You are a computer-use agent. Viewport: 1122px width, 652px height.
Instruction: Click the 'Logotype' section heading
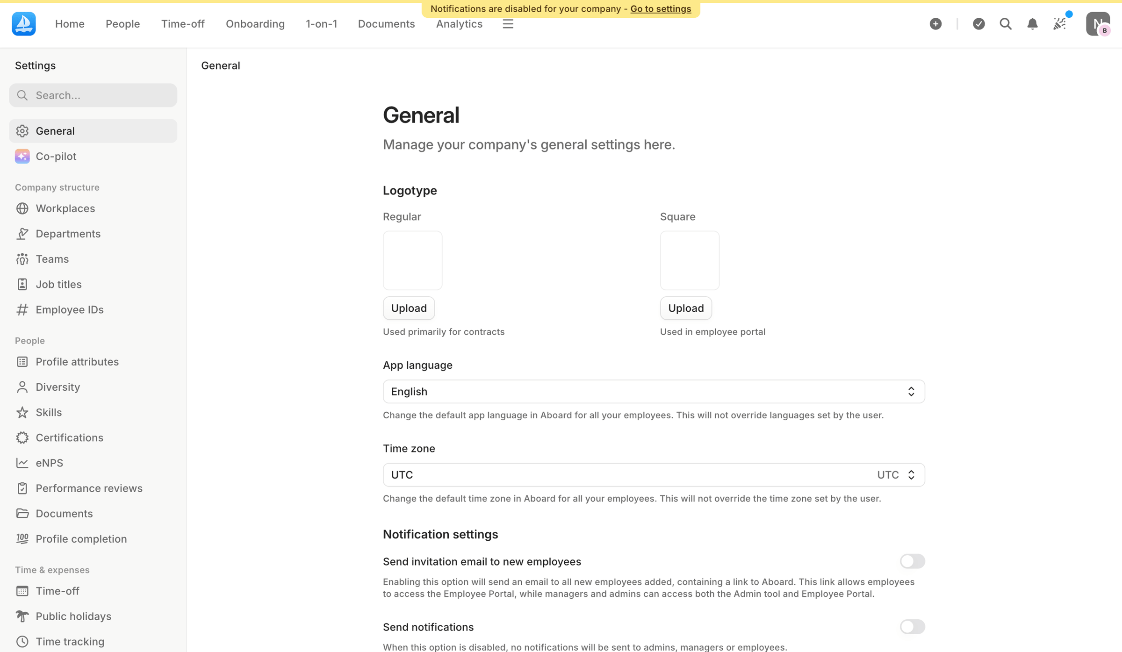click(410, 190)
